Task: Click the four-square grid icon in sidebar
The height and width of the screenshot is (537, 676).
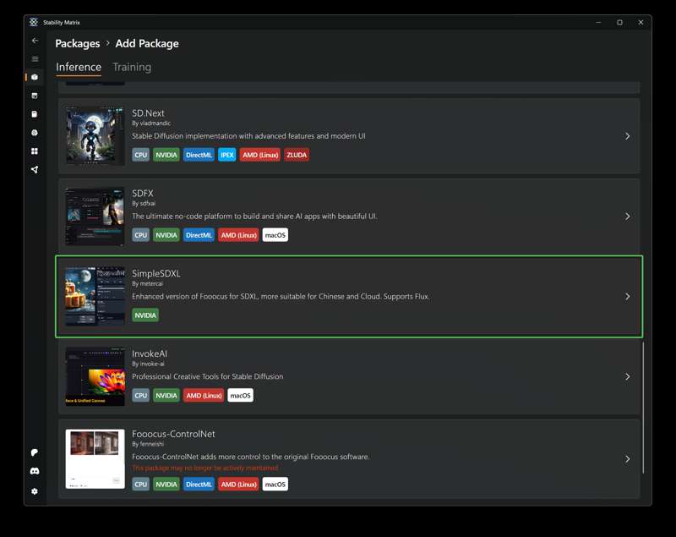Action: (x=35, y=151)
